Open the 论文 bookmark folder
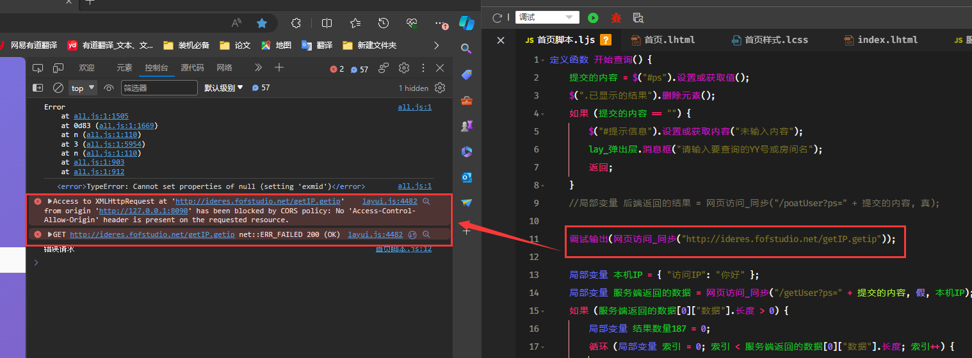972x358 pixels. pyautogui.click(x=235, y=45)
